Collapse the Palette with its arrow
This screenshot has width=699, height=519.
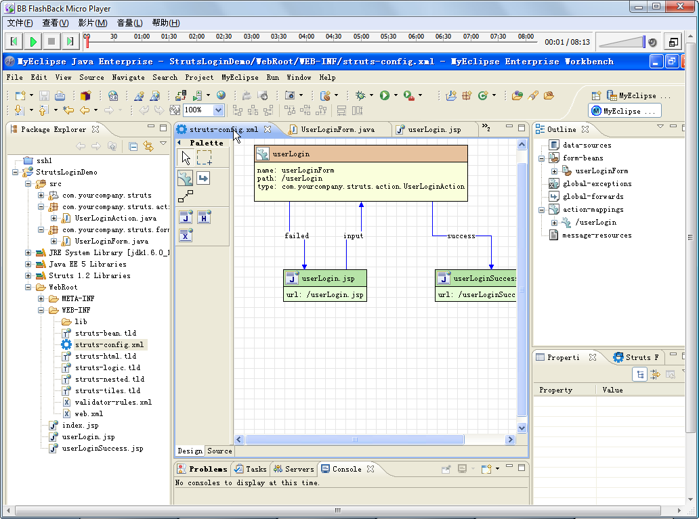[179, 143]
